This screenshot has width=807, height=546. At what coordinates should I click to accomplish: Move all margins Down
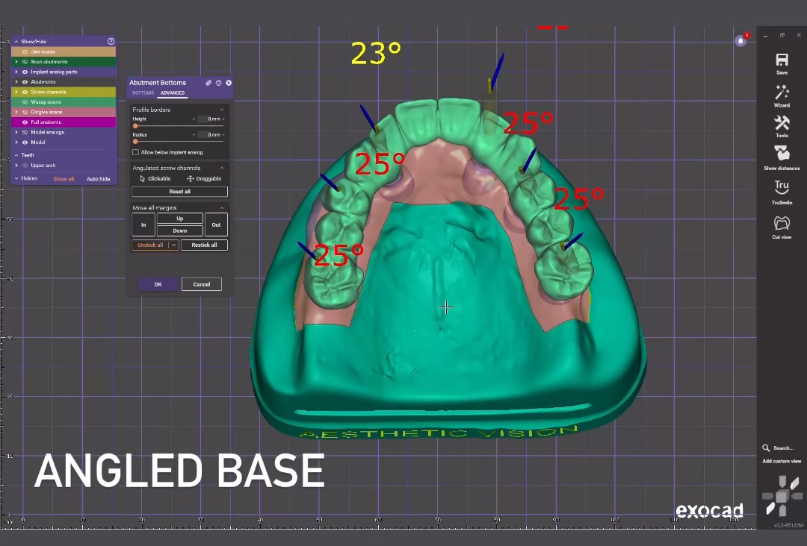179,230
